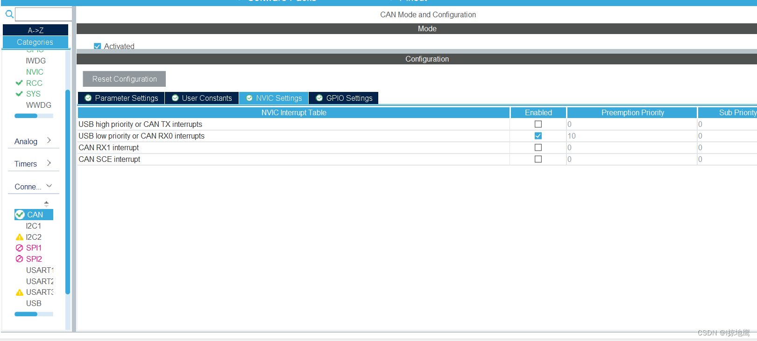Screen dimensions: 757x341
Task: Click the Sub Priority column header
Action: click(x=728, y=112)
